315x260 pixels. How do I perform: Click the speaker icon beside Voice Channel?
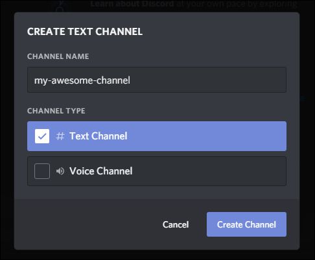click(60, 171)
